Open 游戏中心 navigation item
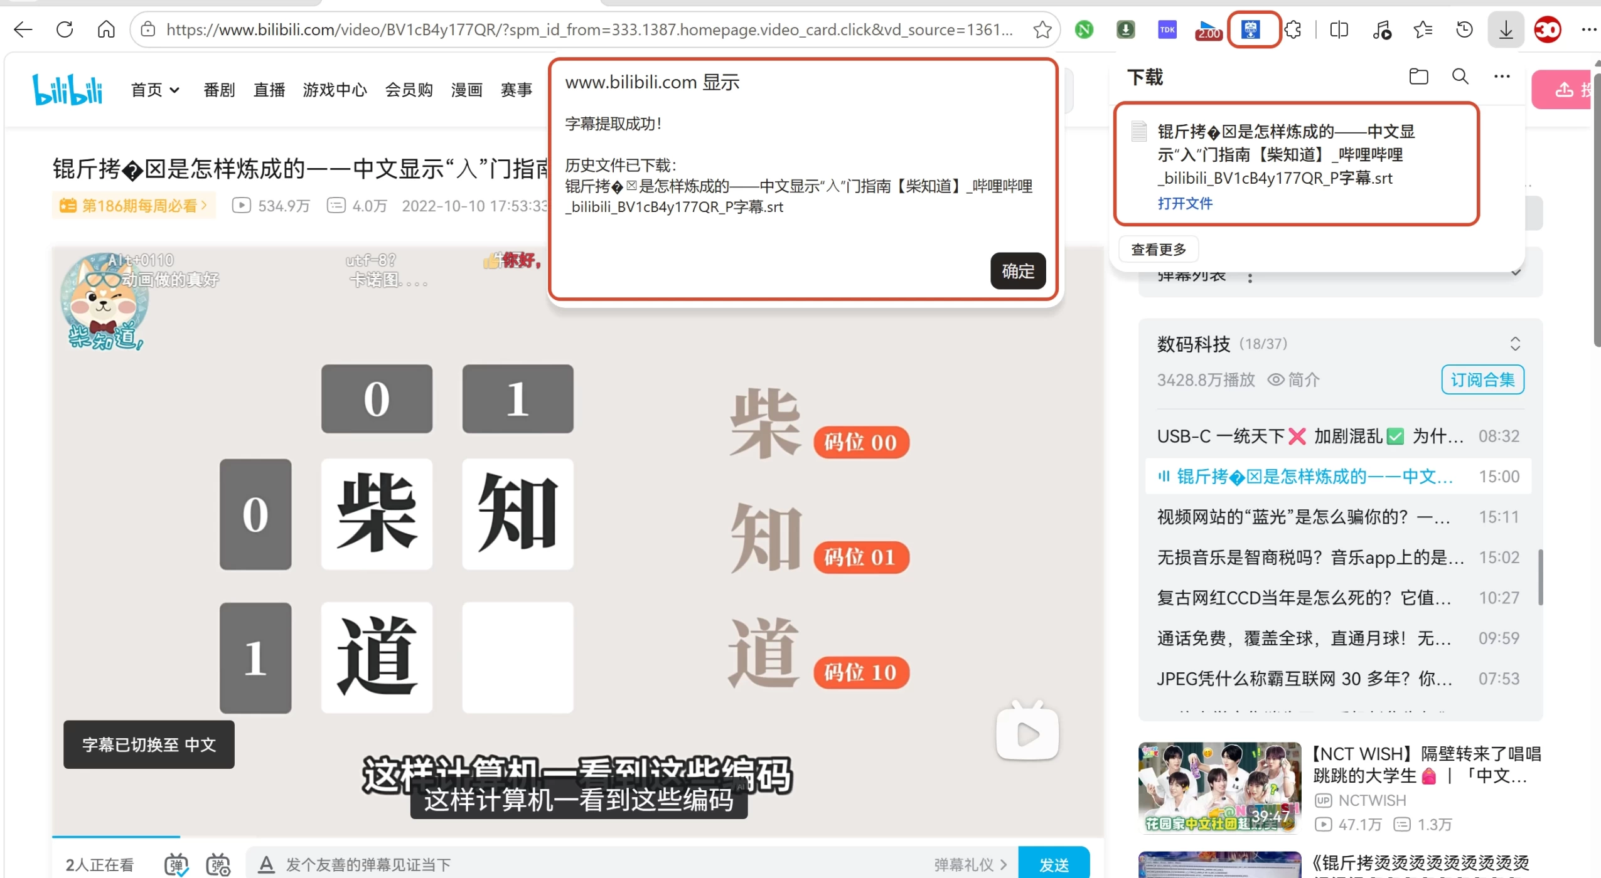This screenshot has width=1601, height=878. [x=335, y=90]
